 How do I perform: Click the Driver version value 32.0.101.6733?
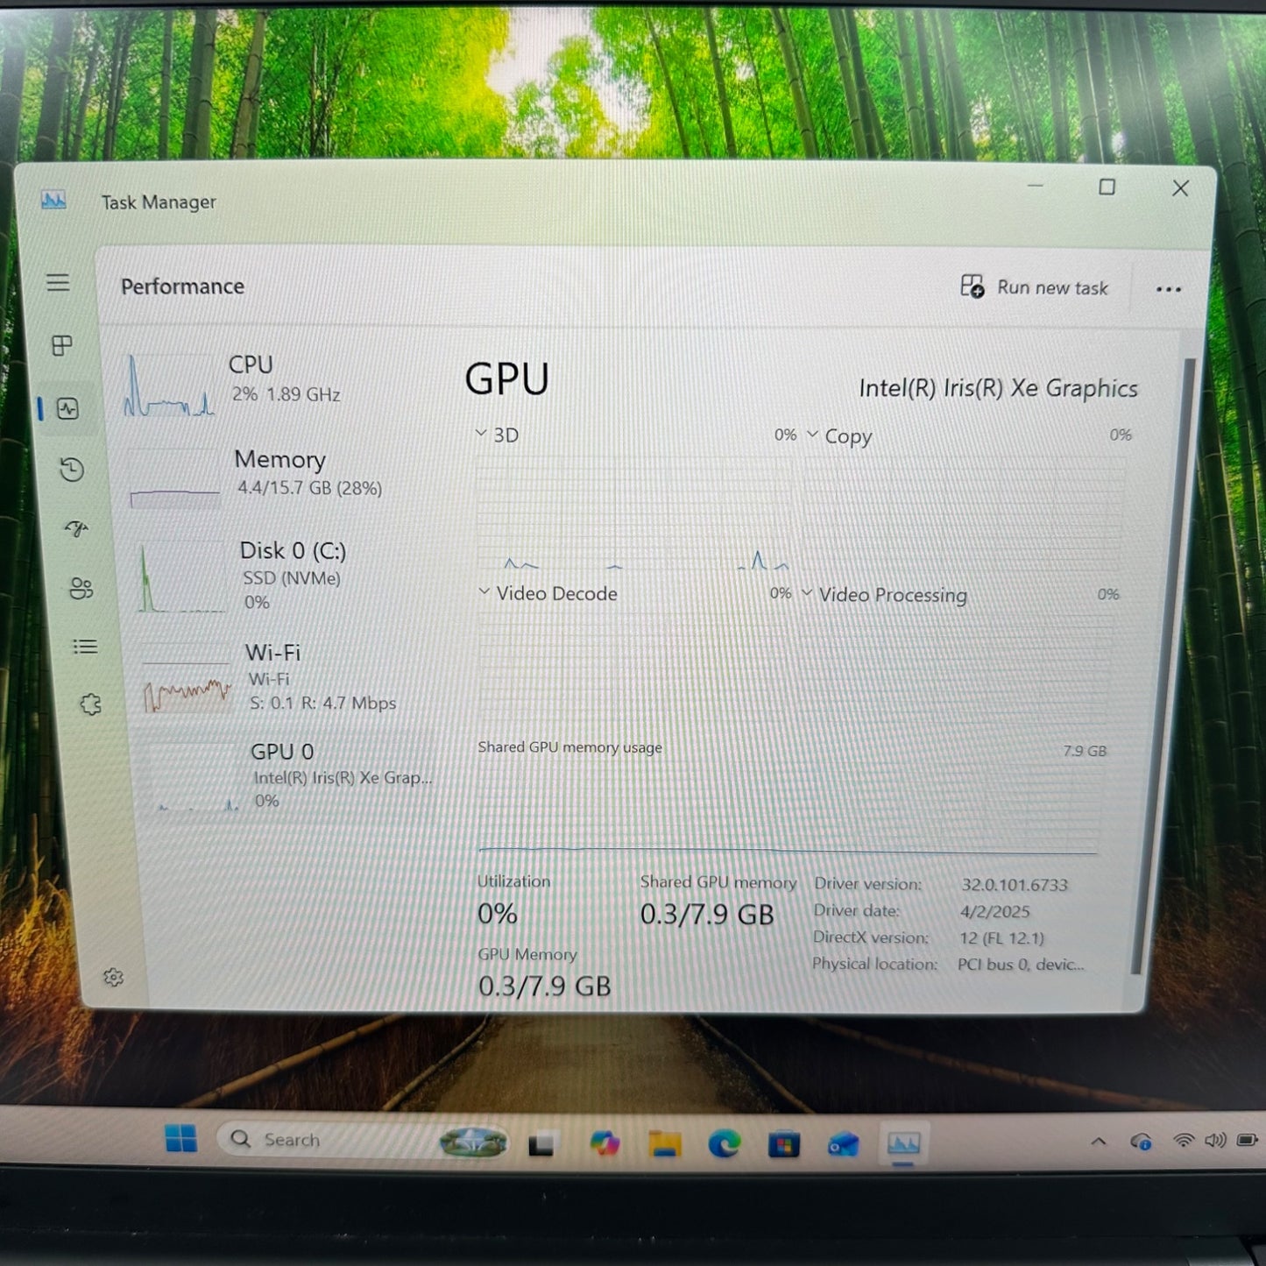[1015, 885]
